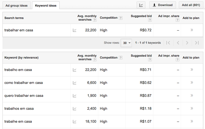This screenshot has width=205, height=129.
Task: Open trend chart for 'trabalhar em casa'
Action: coord(74,30)
